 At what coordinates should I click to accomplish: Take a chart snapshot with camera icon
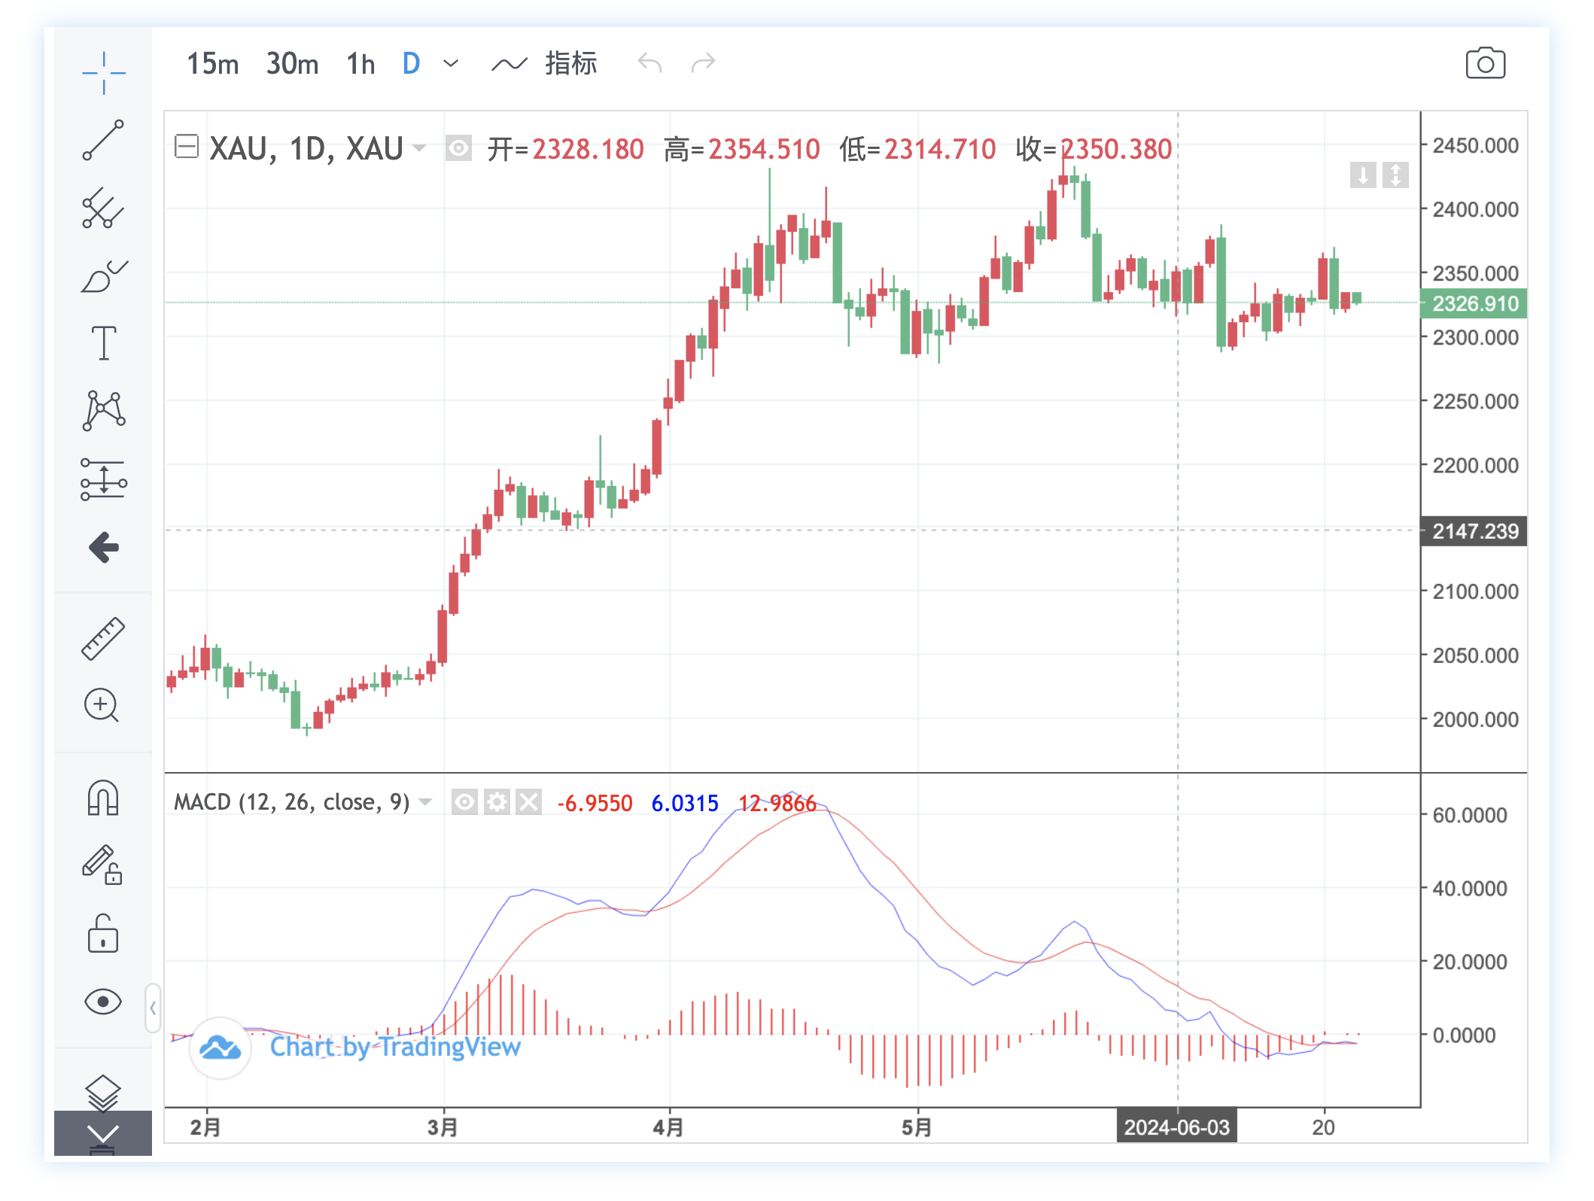tap(1485, 64)
